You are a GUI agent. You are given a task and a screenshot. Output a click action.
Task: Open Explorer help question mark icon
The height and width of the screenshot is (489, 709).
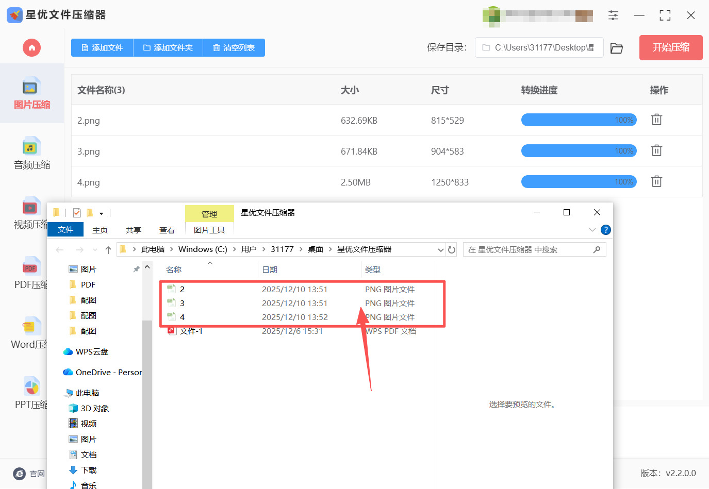606,230
